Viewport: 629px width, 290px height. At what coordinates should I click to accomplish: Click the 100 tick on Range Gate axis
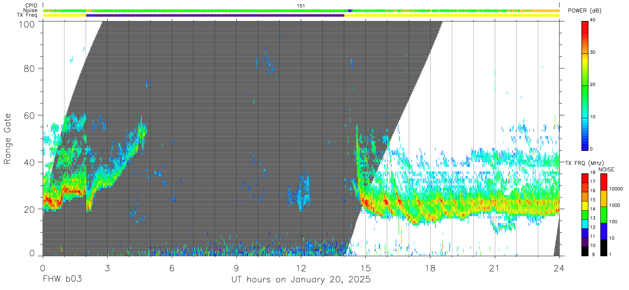tap(27, 24)
